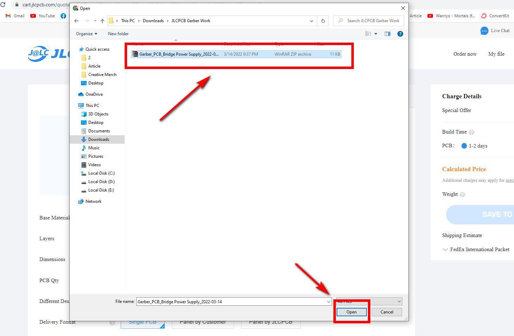Select This PC in the navigation pane
Screen dimensions: 514x336
[89, 106]
